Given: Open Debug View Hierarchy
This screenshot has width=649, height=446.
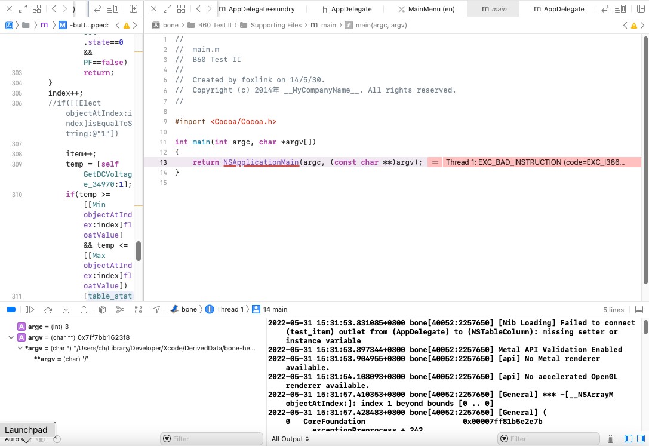Looking at the screenshot, I should tap(102, 309).
